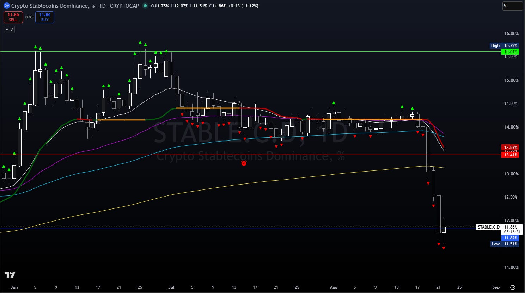The image size is (525, 293).
Task: Click the Sep label on the time axis
Action: tap(496, 287)
